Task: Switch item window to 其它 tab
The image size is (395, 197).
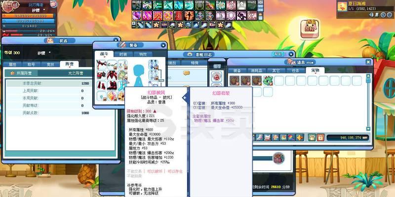Action: (x=276, y=70)
